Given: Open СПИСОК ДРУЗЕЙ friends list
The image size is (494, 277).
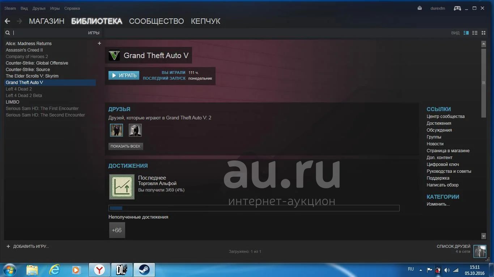Looking at the screenshot, I should (453, 246).
